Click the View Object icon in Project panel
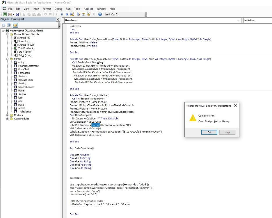The image size is (272, 218). click(9, 25)
